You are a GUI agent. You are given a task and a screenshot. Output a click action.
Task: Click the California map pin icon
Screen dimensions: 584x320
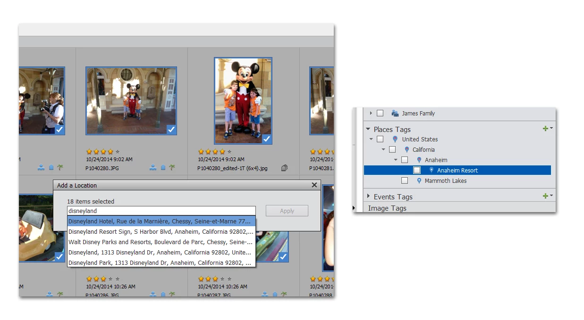coord(406,150)
